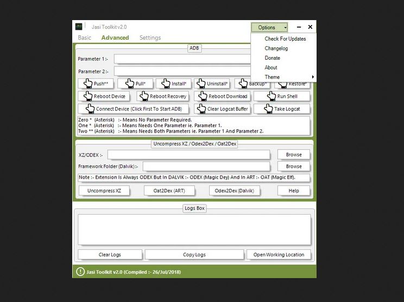404x302 pixels.
Task: Click Connect Device to start ADB
Action: click(x=133, y=109)
